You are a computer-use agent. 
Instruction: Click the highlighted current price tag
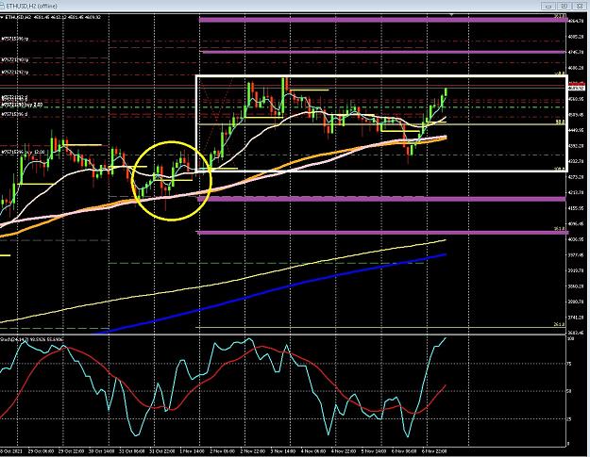577,88
